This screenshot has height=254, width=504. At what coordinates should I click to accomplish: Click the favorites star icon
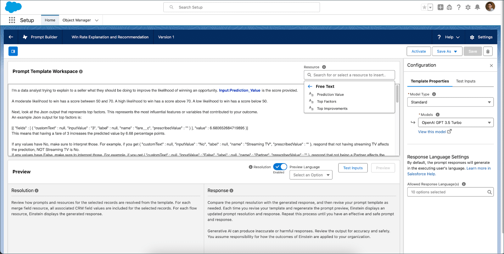point(424,7)
